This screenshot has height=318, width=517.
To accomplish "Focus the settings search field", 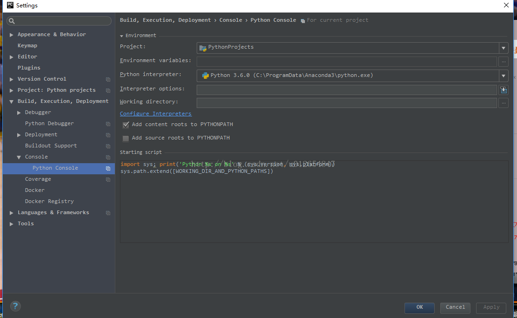I will point(59,21).
